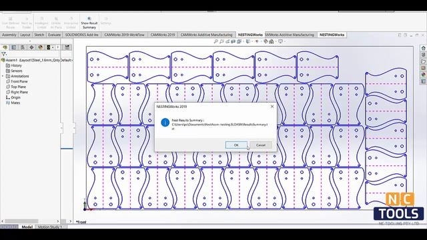This screenshot has width=427, height=240.
Task: Open the FeatureManager design tree tab icon
Action: pos(5,47)
